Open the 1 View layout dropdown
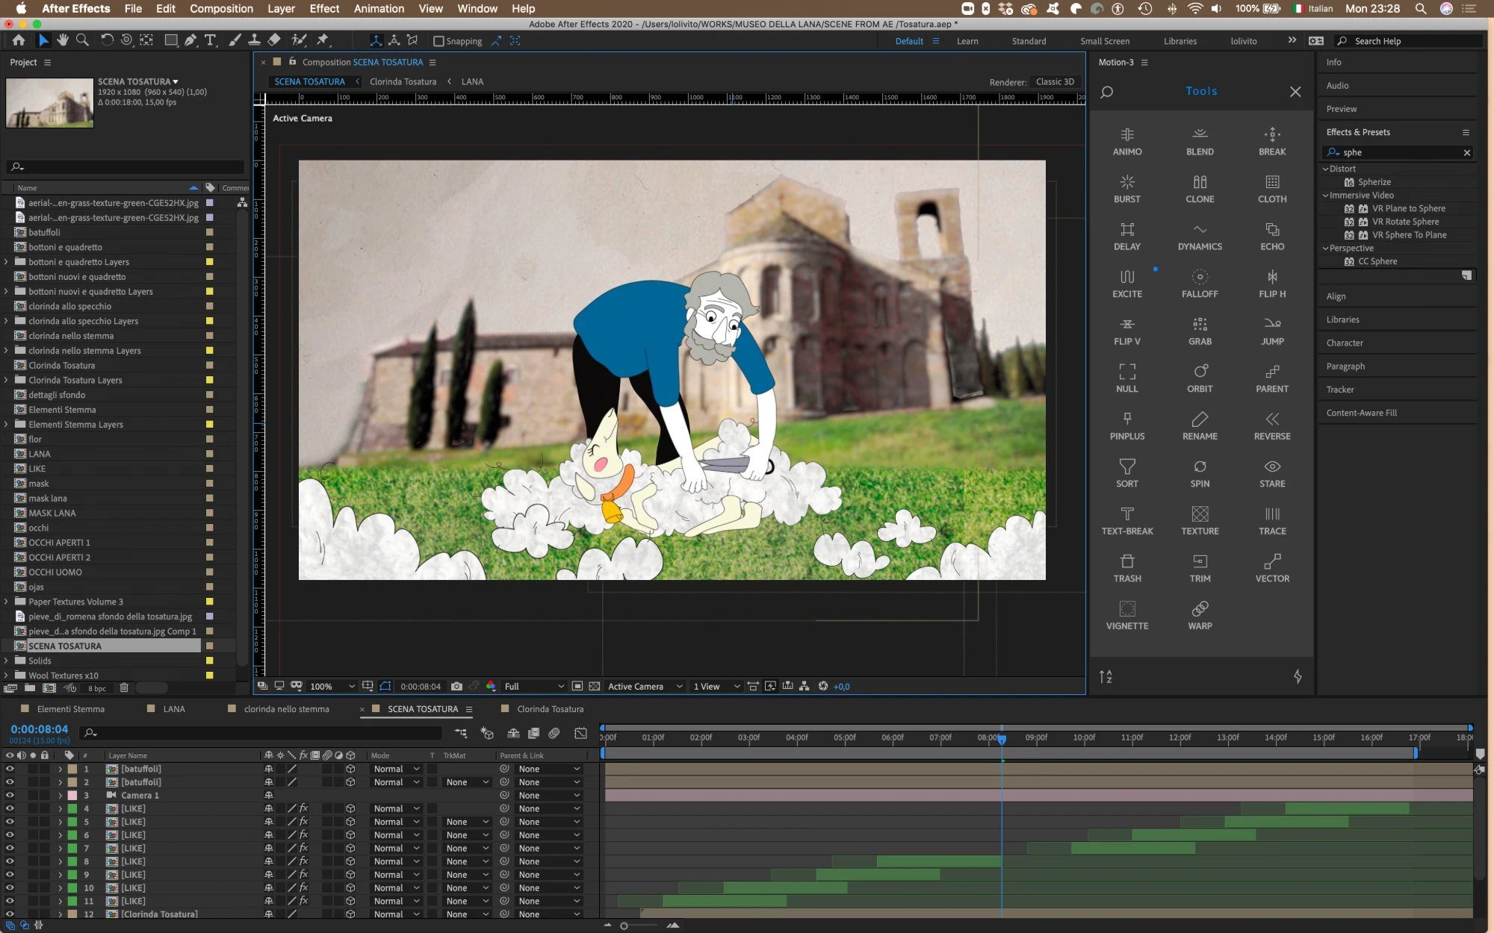The height and width of the screenshot is (933, 1494). click(x=716, y=686)
